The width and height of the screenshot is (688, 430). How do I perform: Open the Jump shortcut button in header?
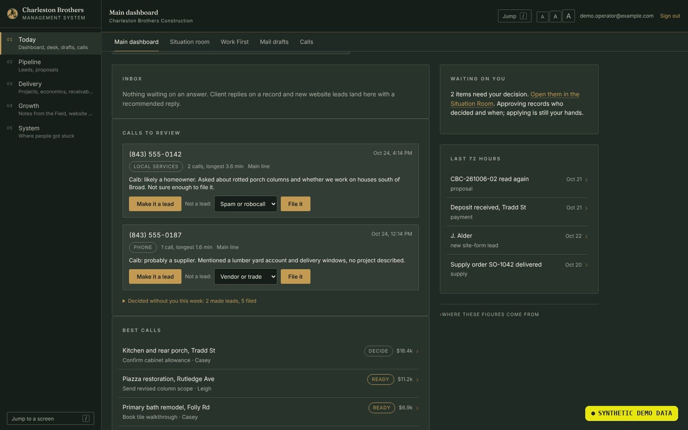coord(514,16)
